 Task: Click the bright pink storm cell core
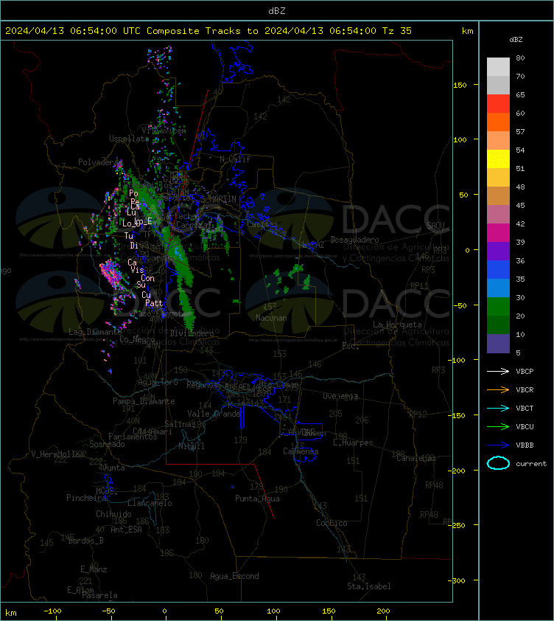[x=111, y=274]
